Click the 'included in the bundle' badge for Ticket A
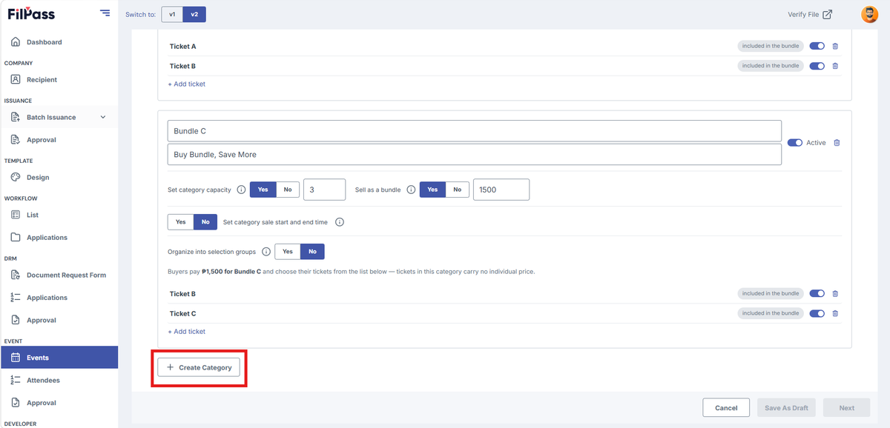The width and height of the screenshot is (890, 428). point(771,46)
